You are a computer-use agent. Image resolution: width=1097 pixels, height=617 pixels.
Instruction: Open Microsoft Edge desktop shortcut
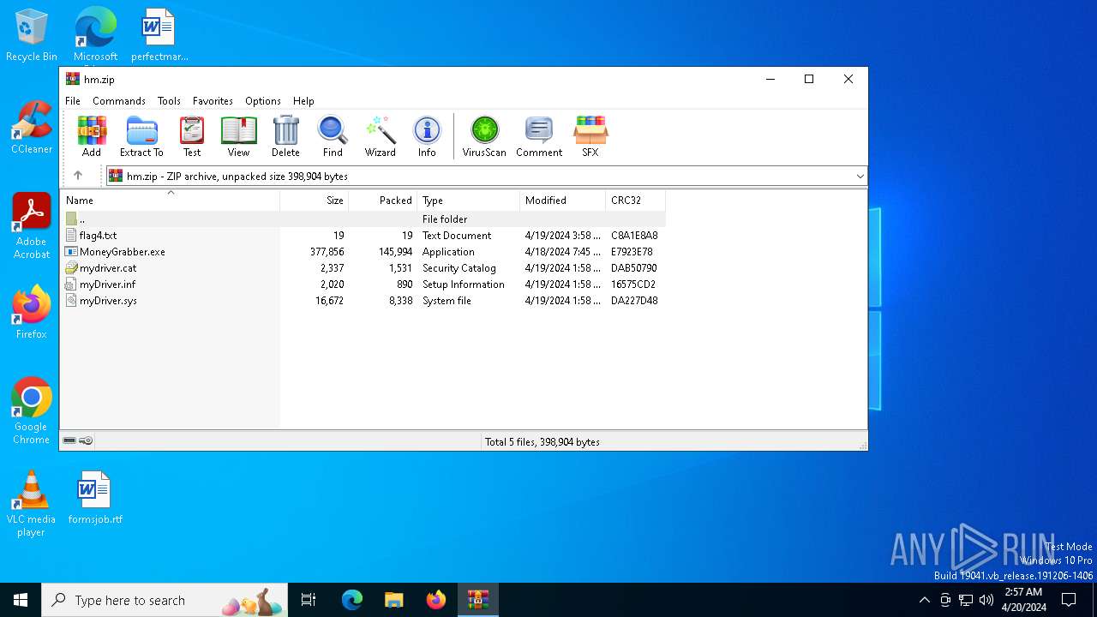click(x=95, y=36)
